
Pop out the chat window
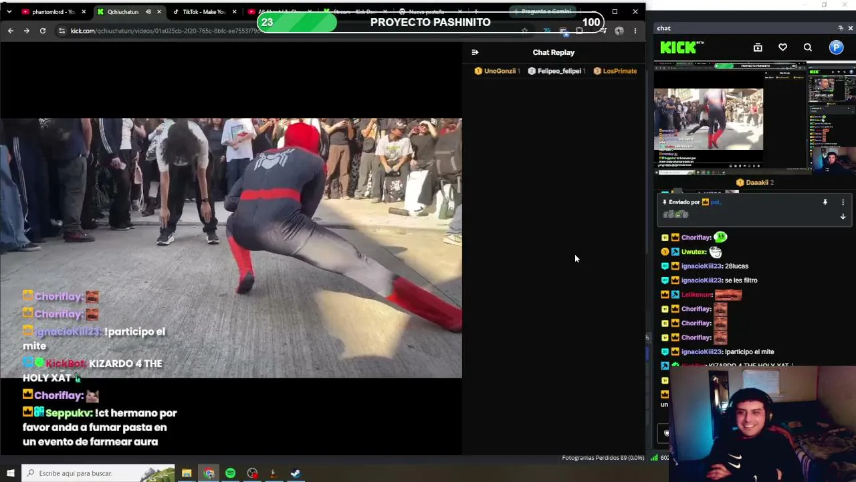pyautogui.click(x=841, y=28)
